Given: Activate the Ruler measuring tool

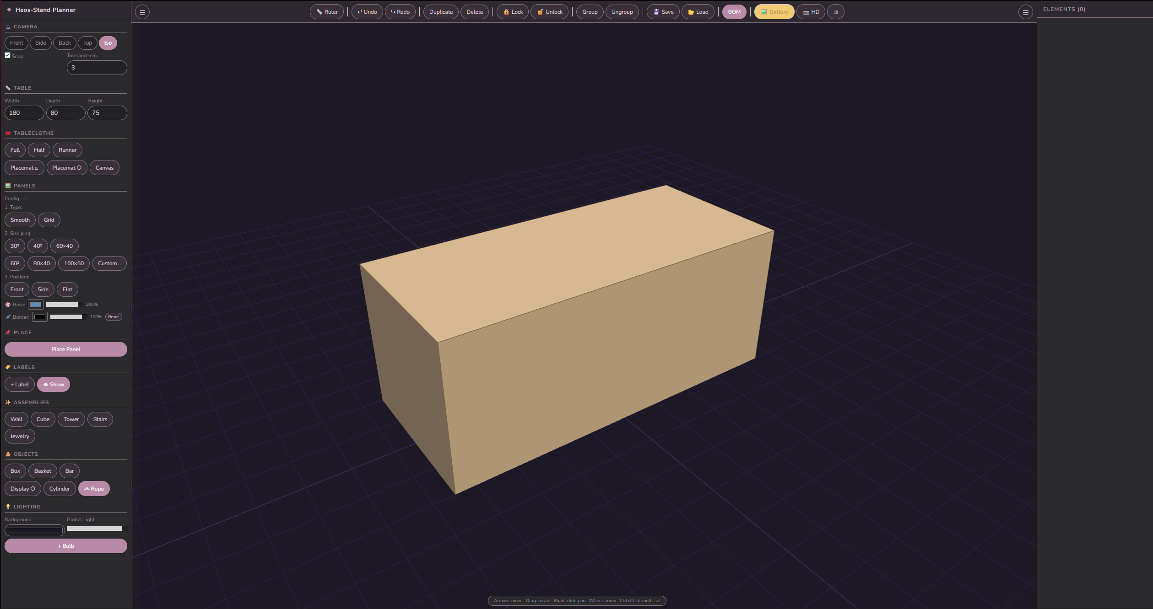Looking at the screenshot, I should pyautogui.click(x=327, y=12).
